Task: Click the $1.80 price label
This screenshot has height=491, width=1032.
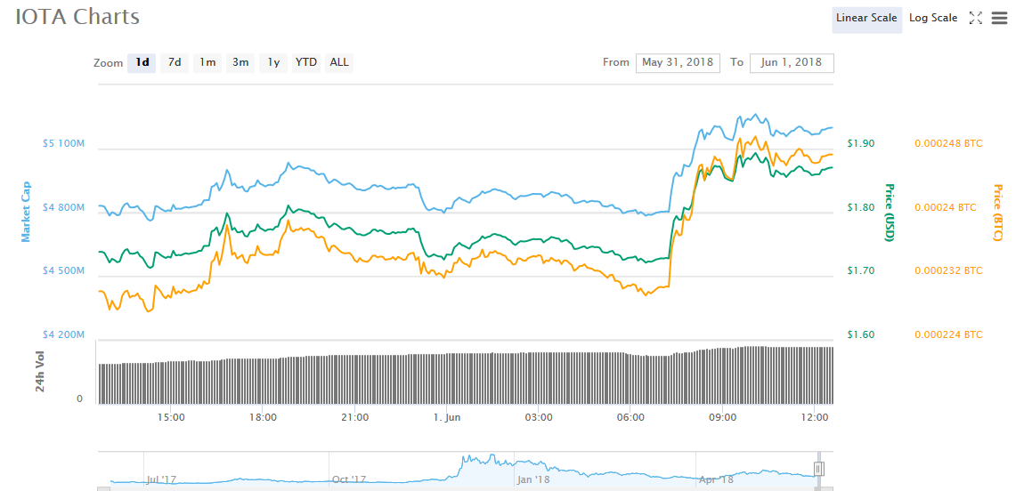Action: coord(861,207)
